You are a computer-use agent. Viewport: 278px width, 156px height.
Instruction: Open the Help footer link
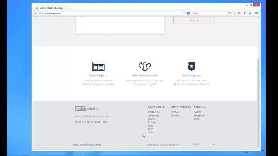76,145
